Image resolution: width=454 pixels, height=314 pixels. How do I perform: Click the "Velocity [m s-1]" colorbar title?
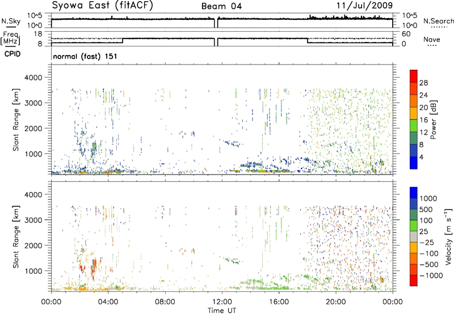pyautogui.click(x=448, y=236)
